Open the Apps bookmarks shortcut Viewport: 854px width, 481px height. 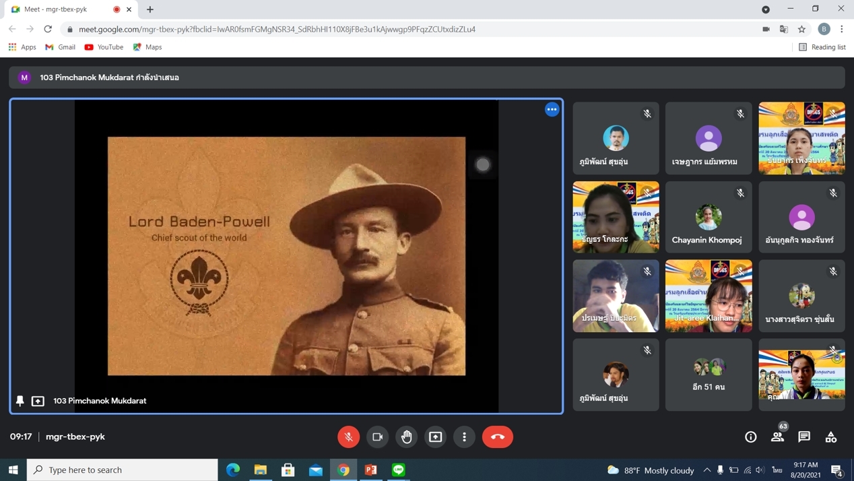pos(22,47)
